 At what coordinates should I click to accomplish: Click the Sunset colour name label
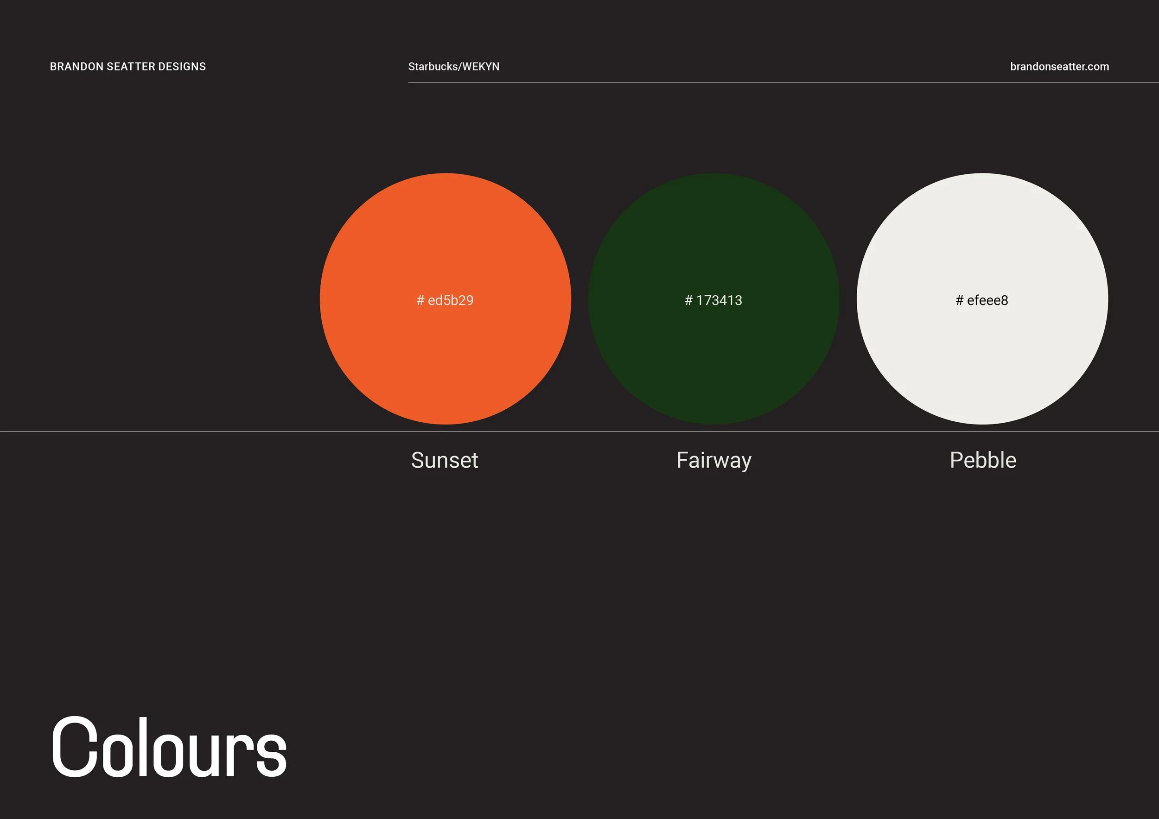444,460
